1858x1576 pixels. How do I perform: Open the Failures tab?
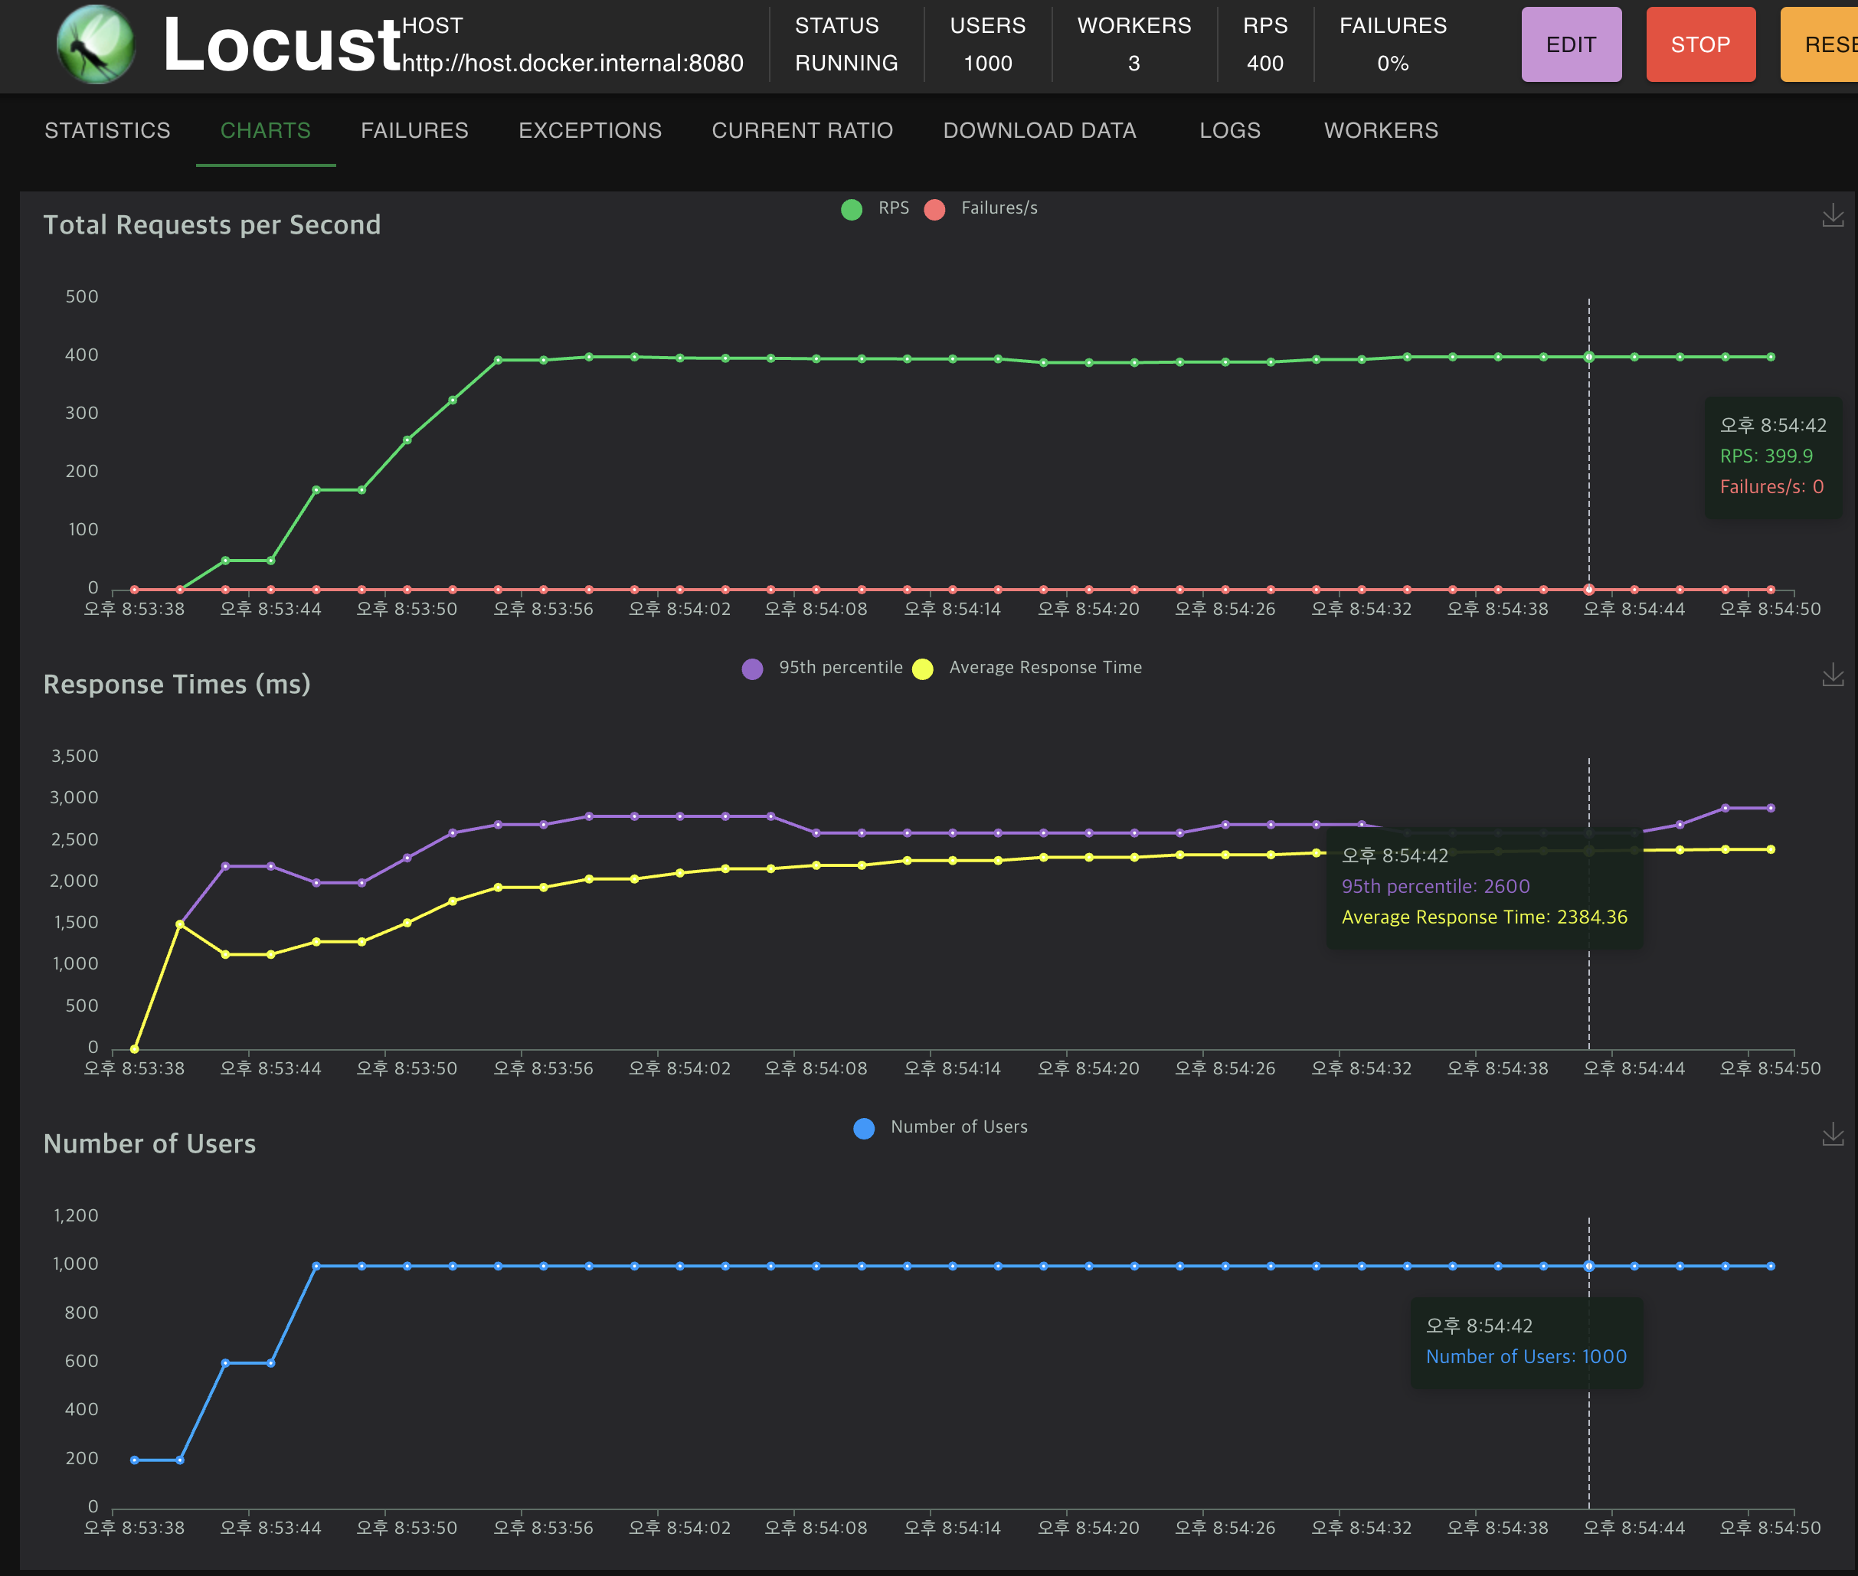414,130
